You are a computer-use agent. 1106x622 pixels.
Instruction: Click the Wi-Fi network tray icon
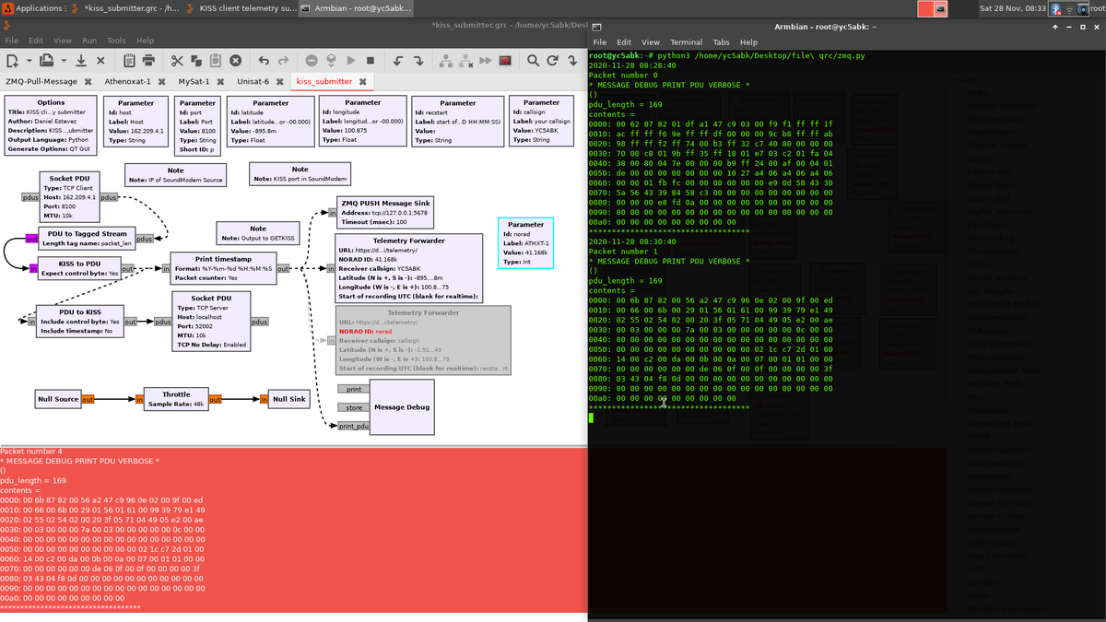pos(1070,8)
